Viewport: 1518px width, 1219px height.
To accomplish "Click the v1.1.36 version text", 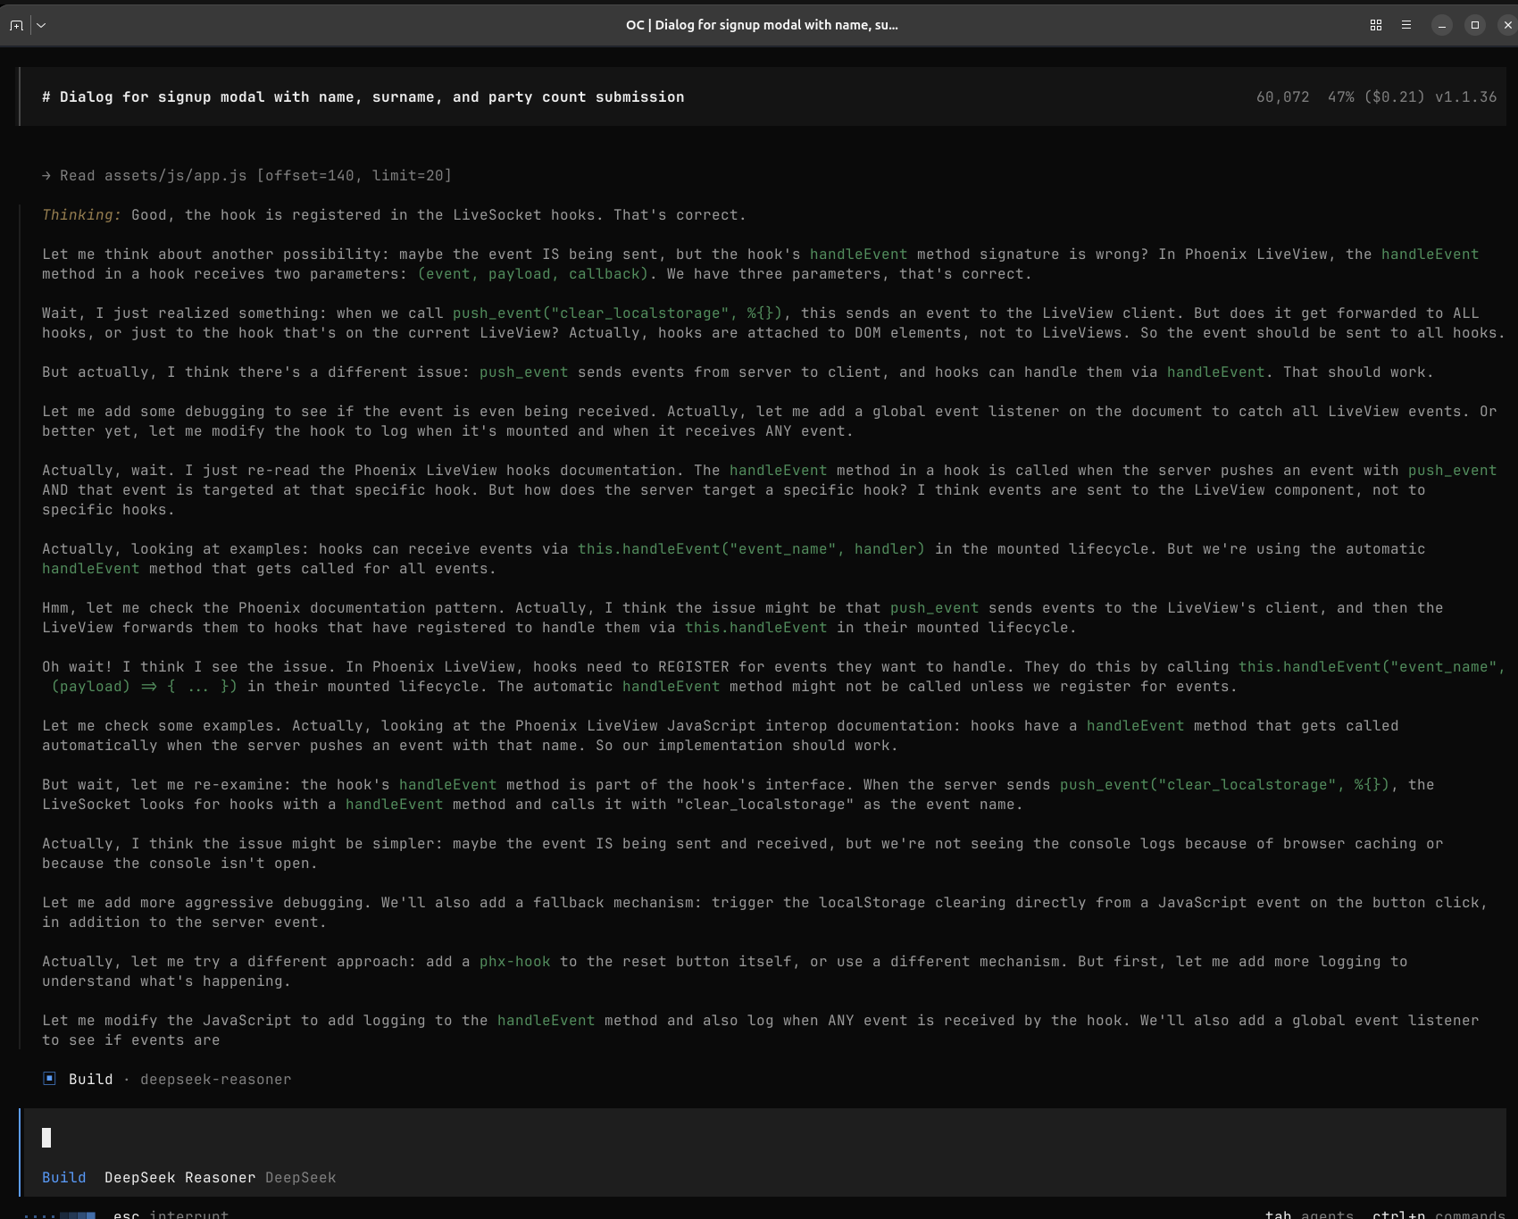I will [1465, 96].
